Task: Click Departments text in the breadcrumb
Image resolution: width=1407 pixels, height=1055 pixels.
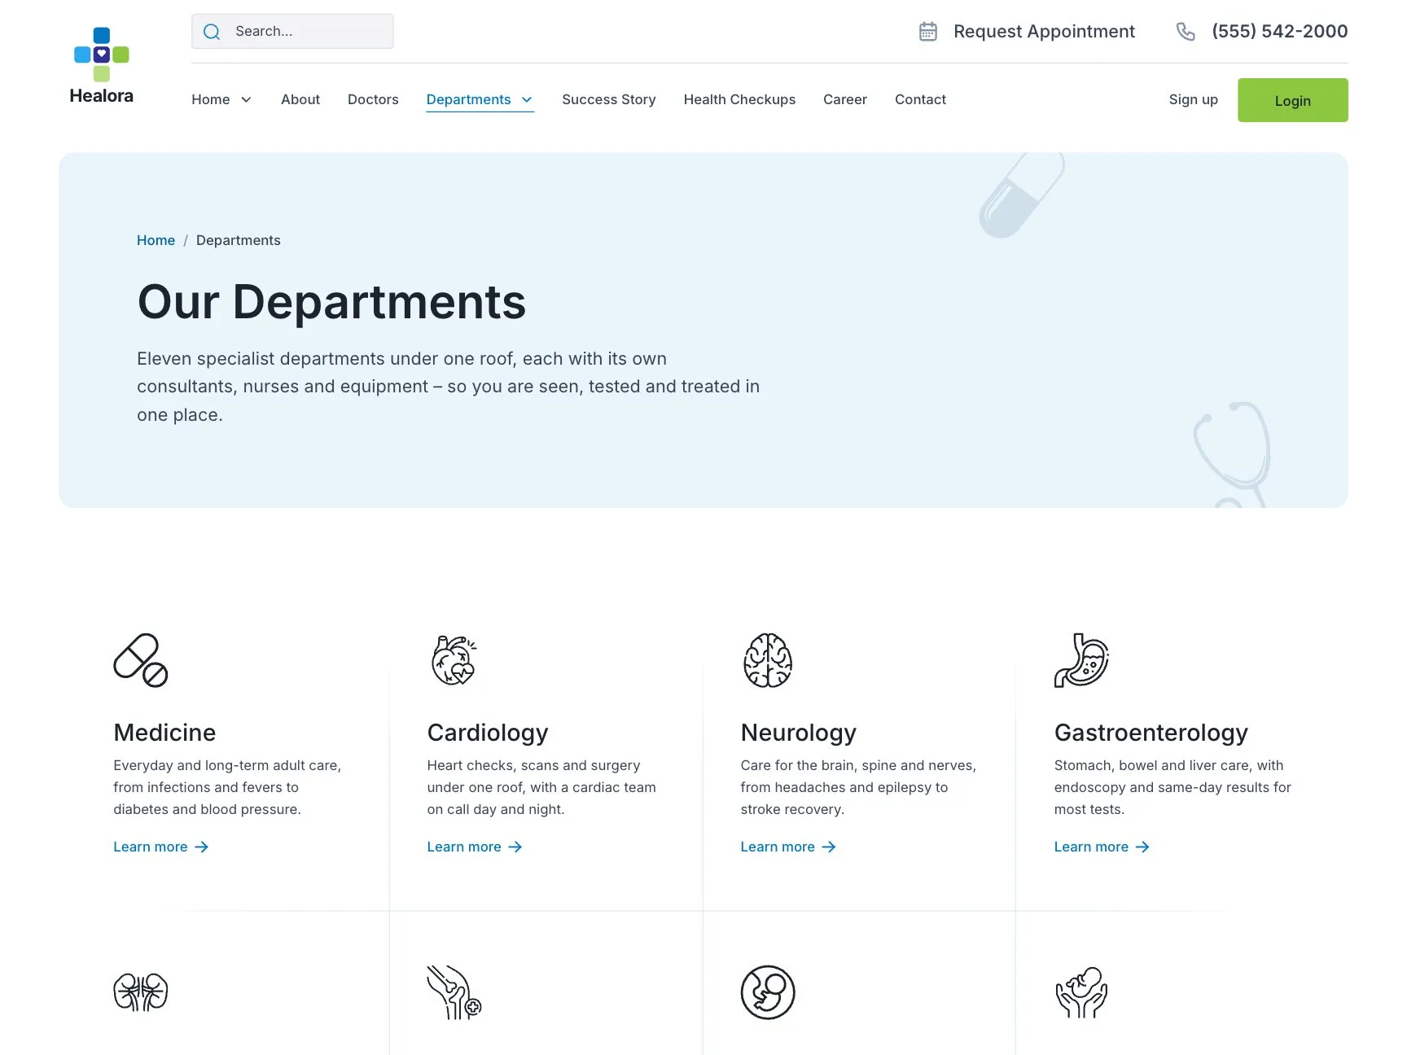Action: [239, 240]
